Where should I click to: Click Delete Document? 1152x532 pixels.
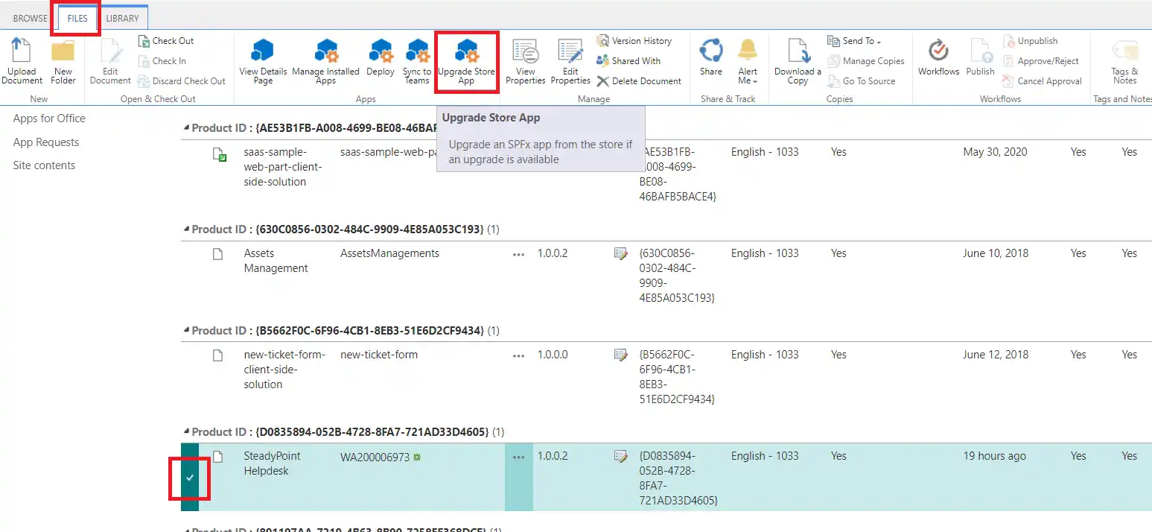[639, 81]
